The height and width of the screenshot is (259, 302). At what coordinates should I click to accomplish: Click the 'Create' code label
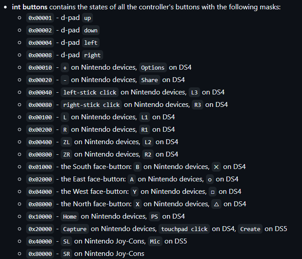click(250, 229)
